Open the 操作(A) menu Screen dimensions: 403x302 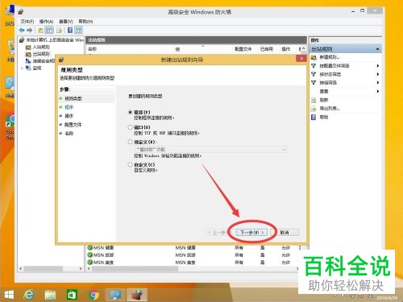(x=46, y=21)
